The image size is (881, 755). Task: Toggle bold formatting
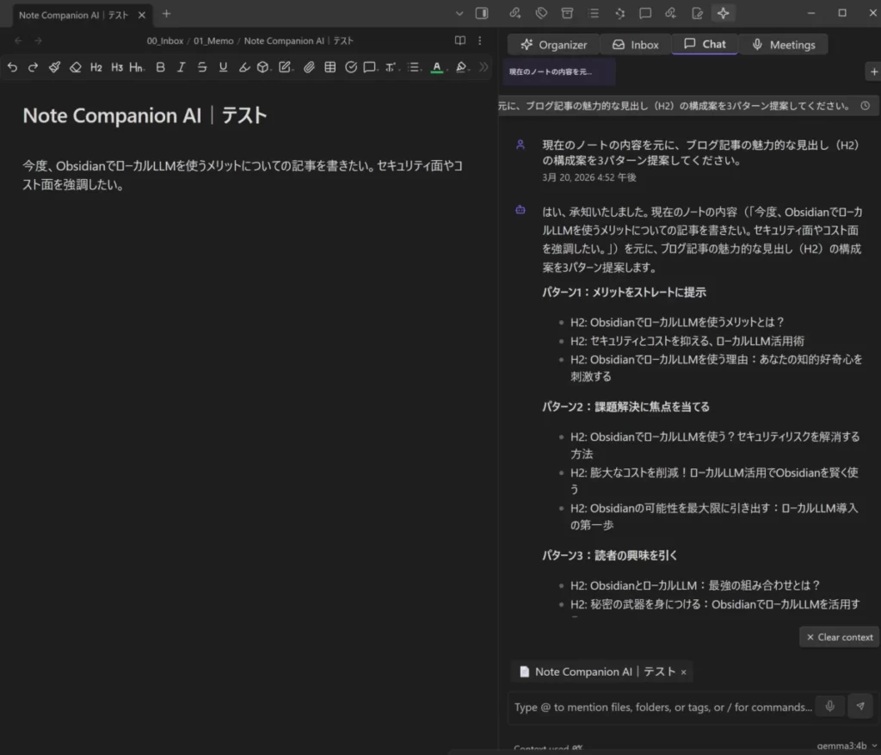(x=160, y=67)
